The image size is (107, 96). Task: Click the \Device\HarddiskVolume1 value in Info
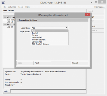click(x=31, y=74)
